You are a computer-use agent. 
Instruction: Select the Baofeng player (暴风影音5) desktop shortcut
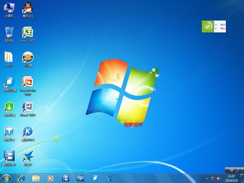coord(9,158)
